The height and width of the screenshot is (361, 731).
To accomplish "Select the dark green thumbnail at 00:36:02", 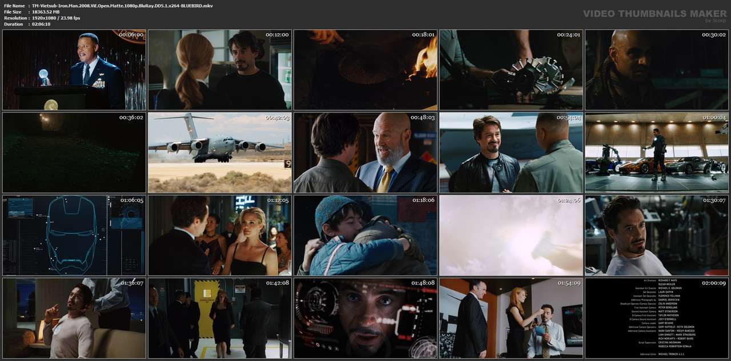I will [74, 153].
